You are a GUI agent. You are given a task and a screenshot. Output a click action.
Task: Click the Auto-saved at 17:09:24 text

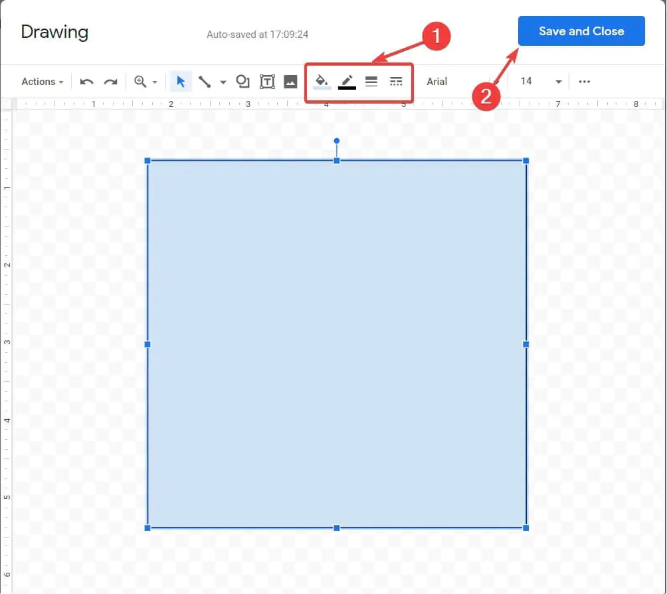(257, 35)
